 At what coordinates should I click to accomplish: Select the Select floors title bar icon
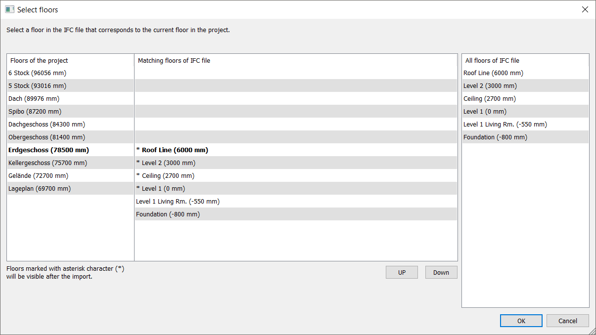point(9,9)
